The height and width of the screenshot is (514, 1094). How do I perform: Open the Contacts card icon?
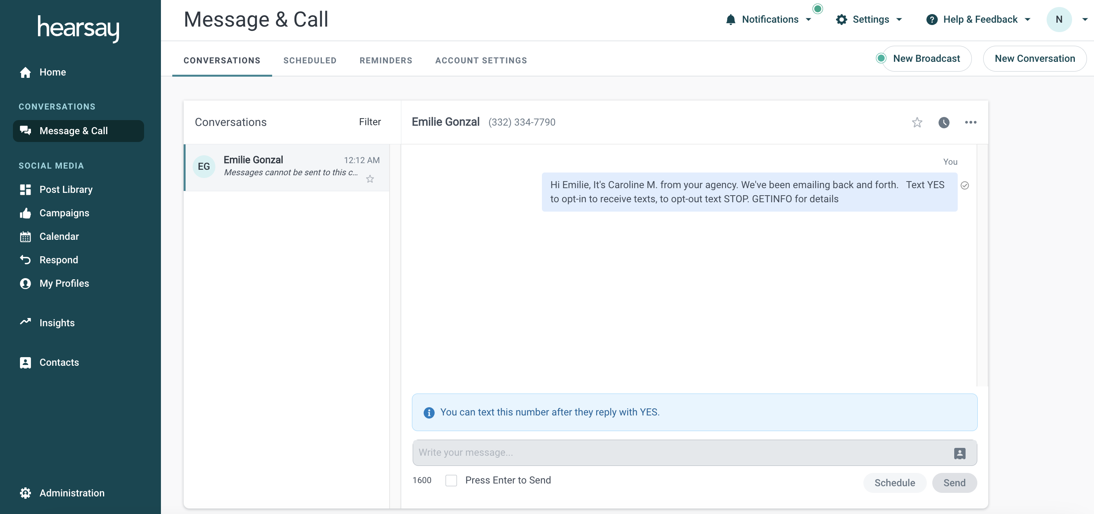tap(25, 363)
